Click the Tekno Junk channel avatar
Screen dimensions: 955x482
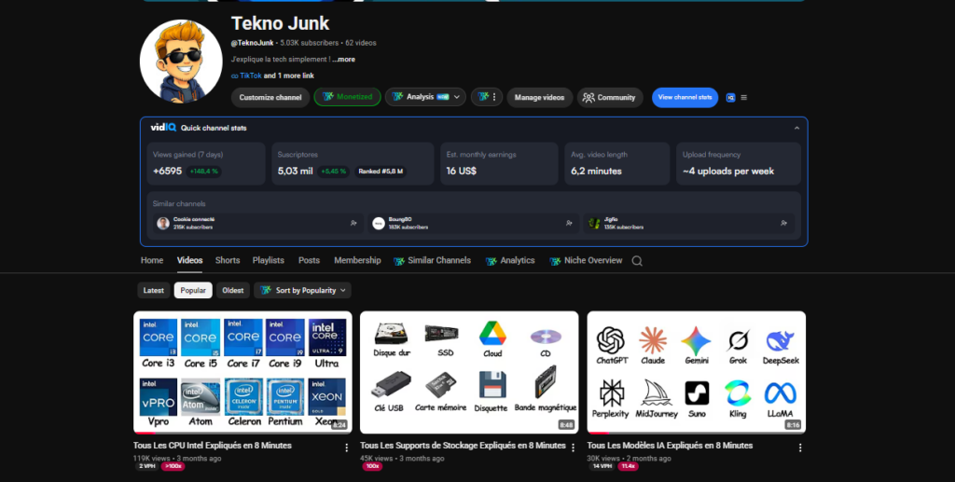(181, 62)
